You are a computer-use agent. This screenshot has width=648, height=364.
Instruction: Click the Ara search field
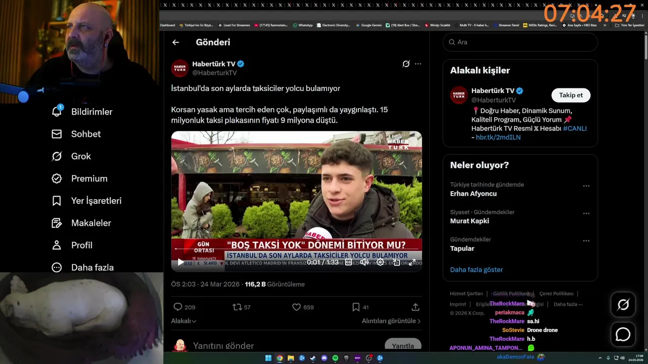click(520, 42)
